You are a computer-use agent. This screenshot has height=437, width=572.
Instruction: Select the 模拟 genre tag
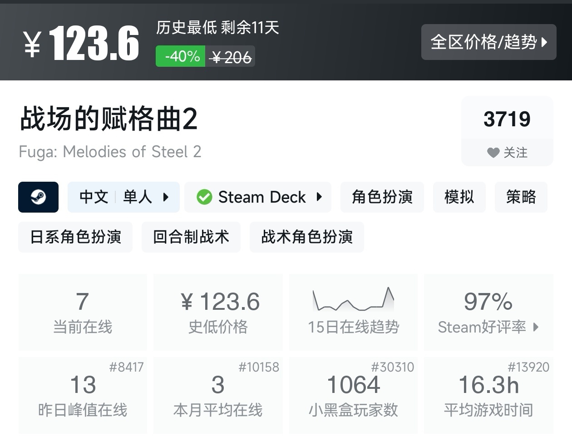[x=459, y=197]
